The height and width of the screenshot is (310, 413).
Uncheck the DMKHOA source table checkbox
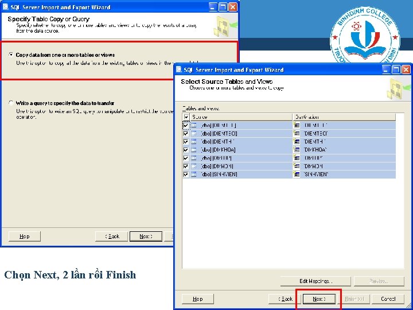click(x=186, y=150)
